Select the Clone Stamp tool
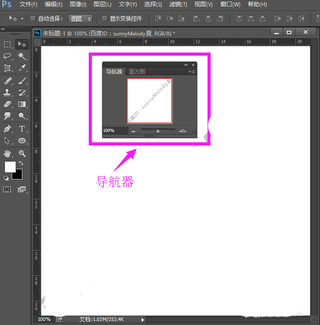The image size is (320, 325). tap(7, 92)
